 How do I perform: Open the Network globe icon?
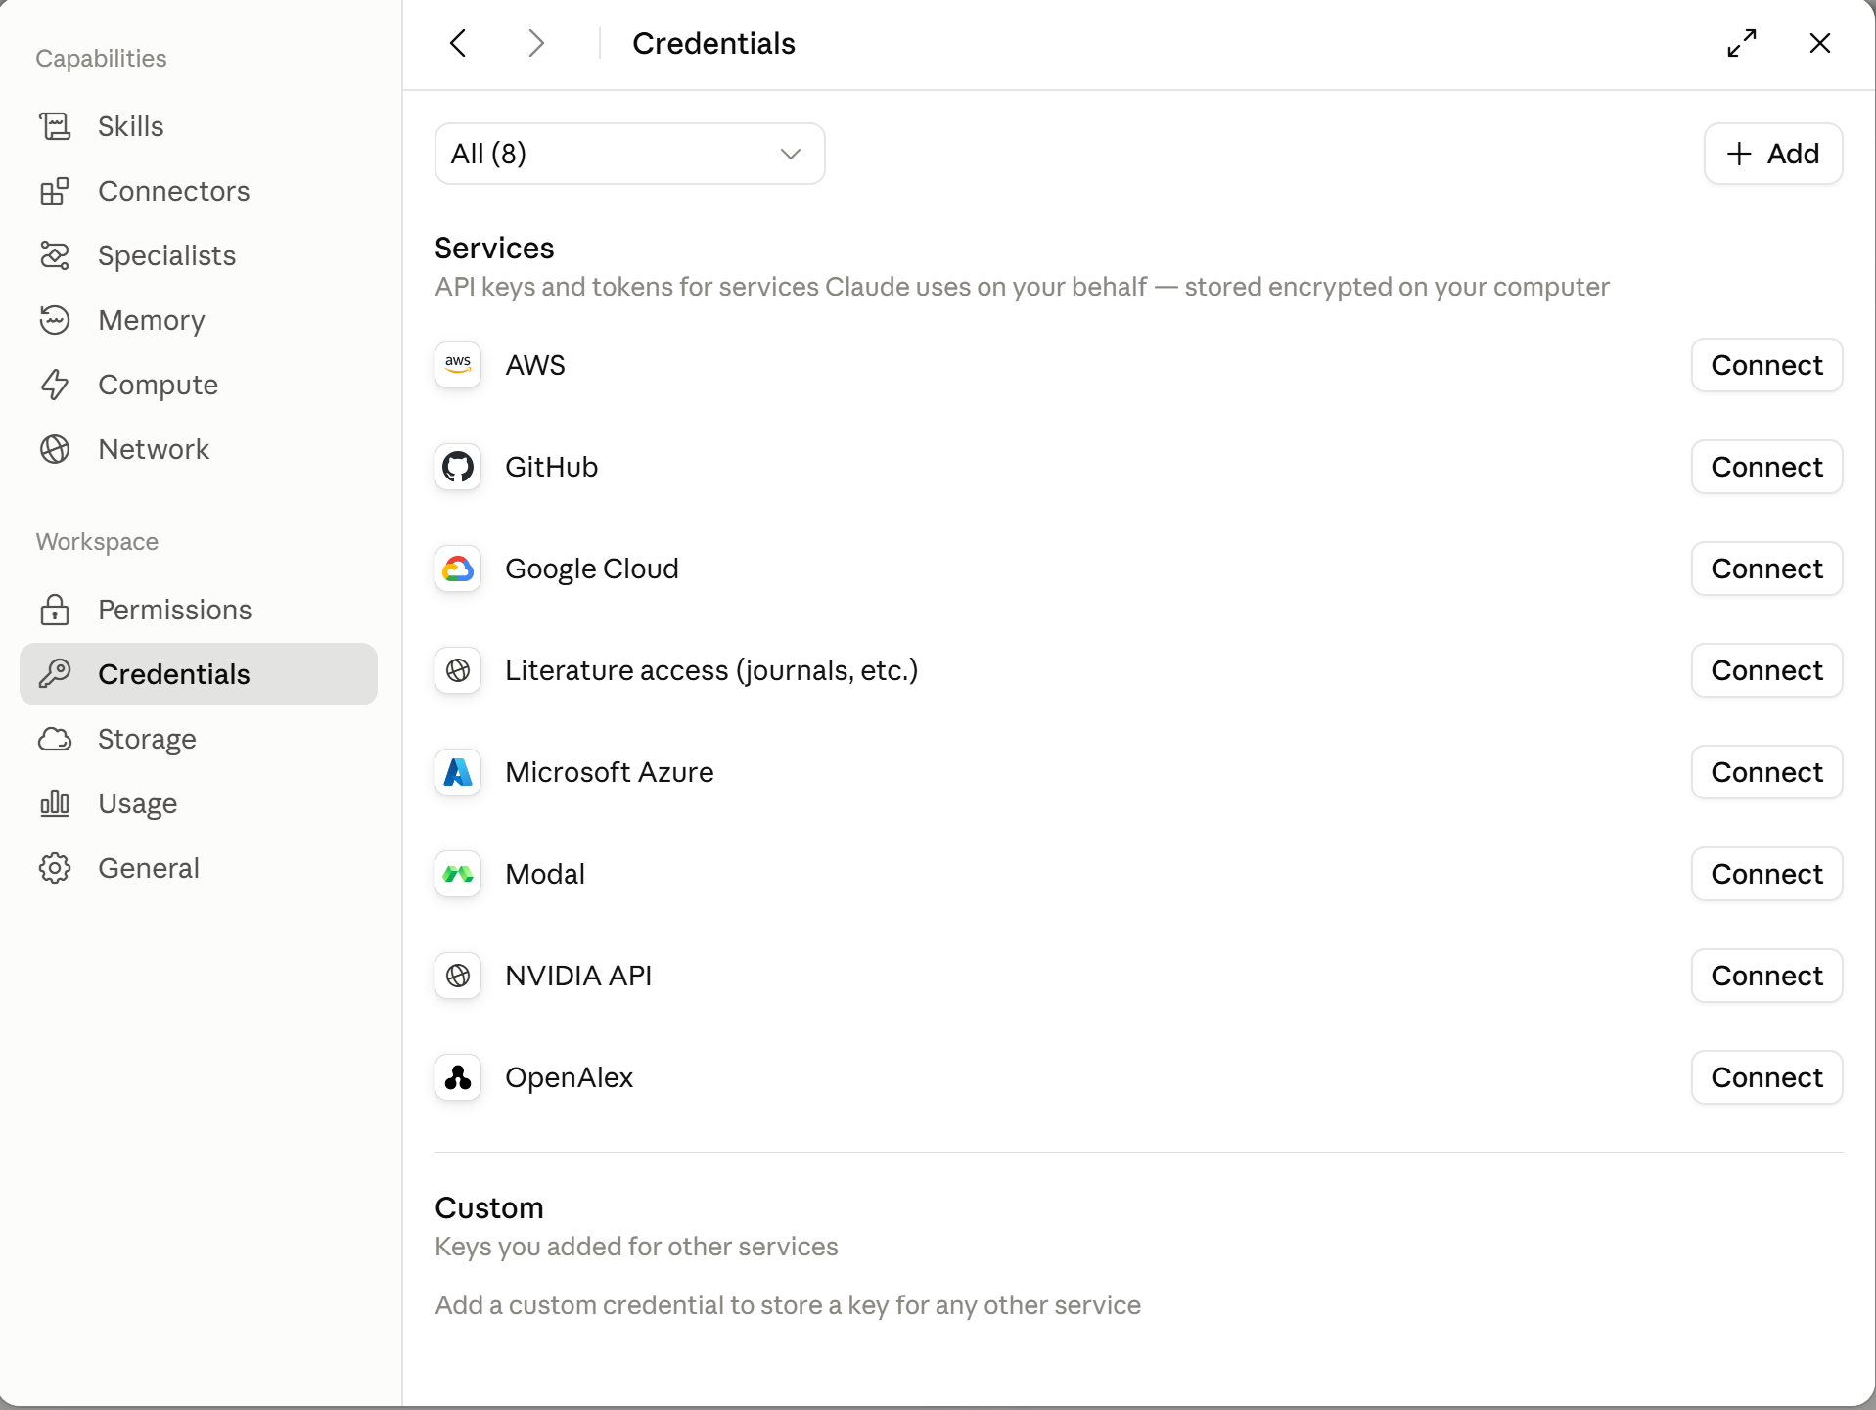coord(55,449)
